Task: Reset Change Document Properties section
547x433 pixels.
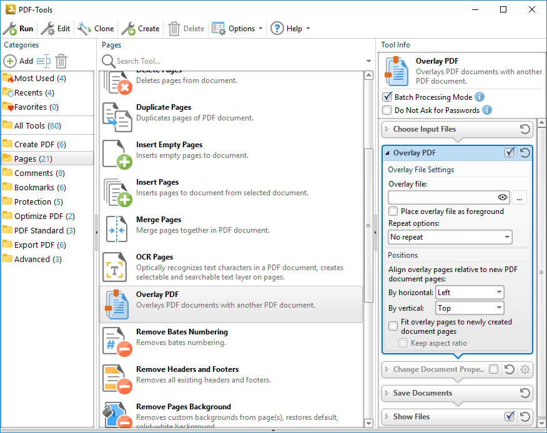Action: [x=510, y=369]
